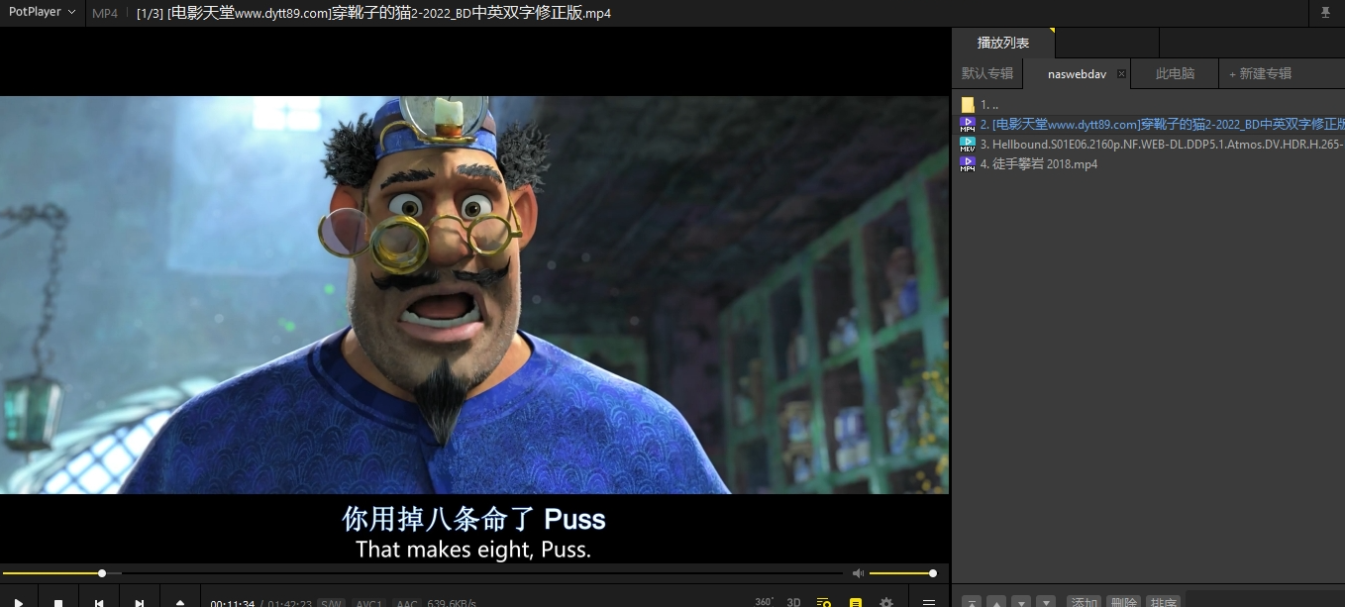1345x607 pixels.
Task: Select the naswebdav album tab
Action: (x=1077, y=73)
